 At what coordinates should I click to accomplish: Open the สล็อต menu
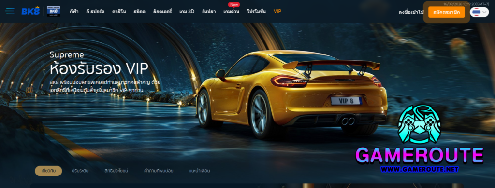point(139,12)
